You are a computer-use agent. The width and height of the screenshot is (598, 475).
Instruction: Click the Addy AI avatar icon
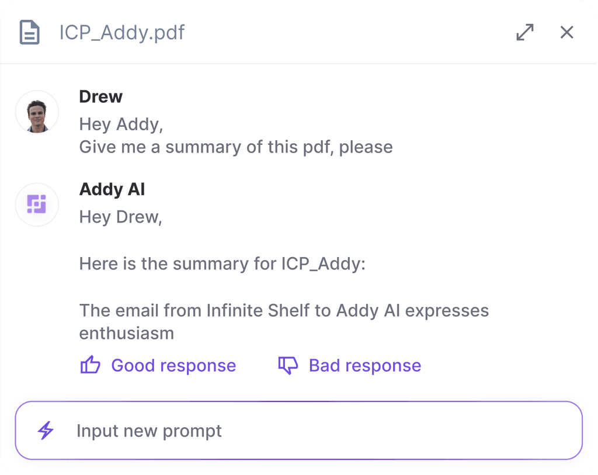point(37,204)
